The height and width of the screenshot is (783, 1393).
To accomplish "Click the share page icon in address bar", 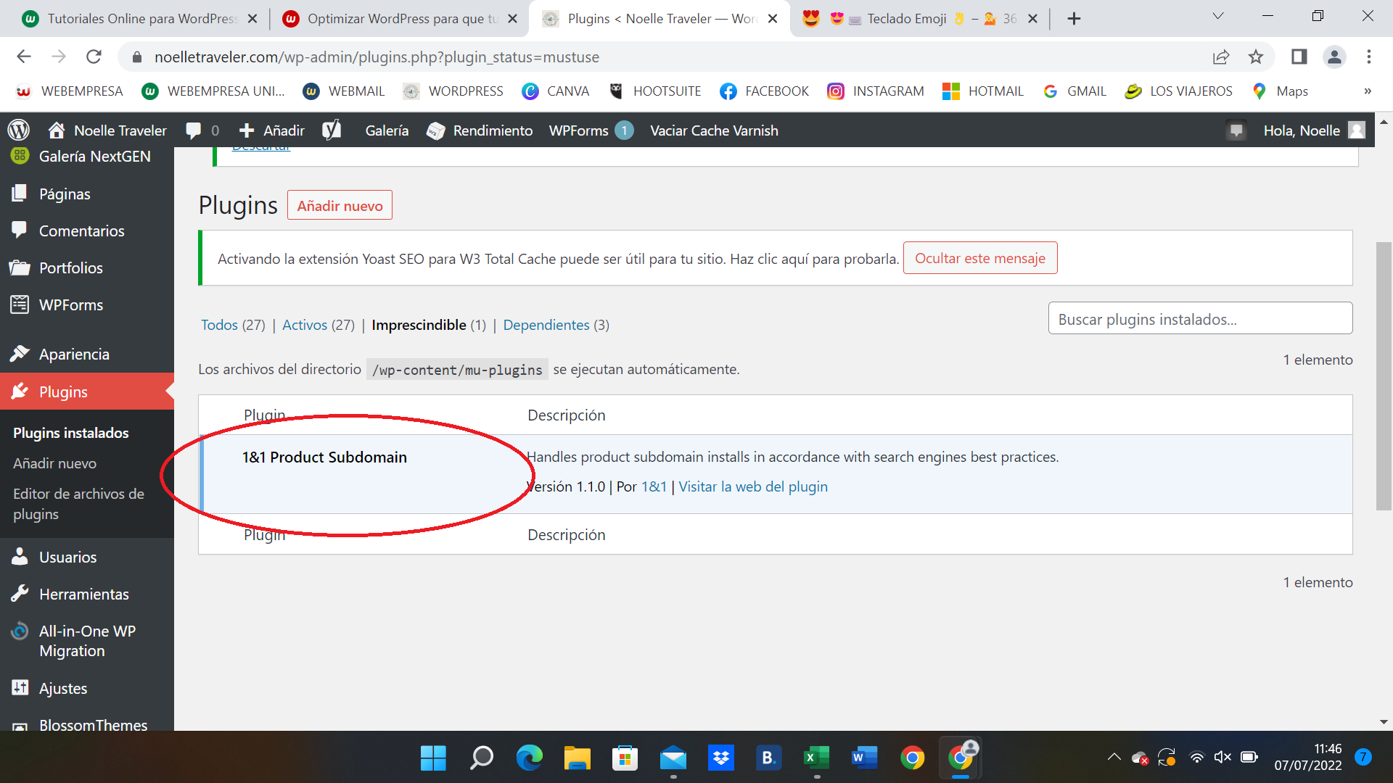I will point(1221,57).
